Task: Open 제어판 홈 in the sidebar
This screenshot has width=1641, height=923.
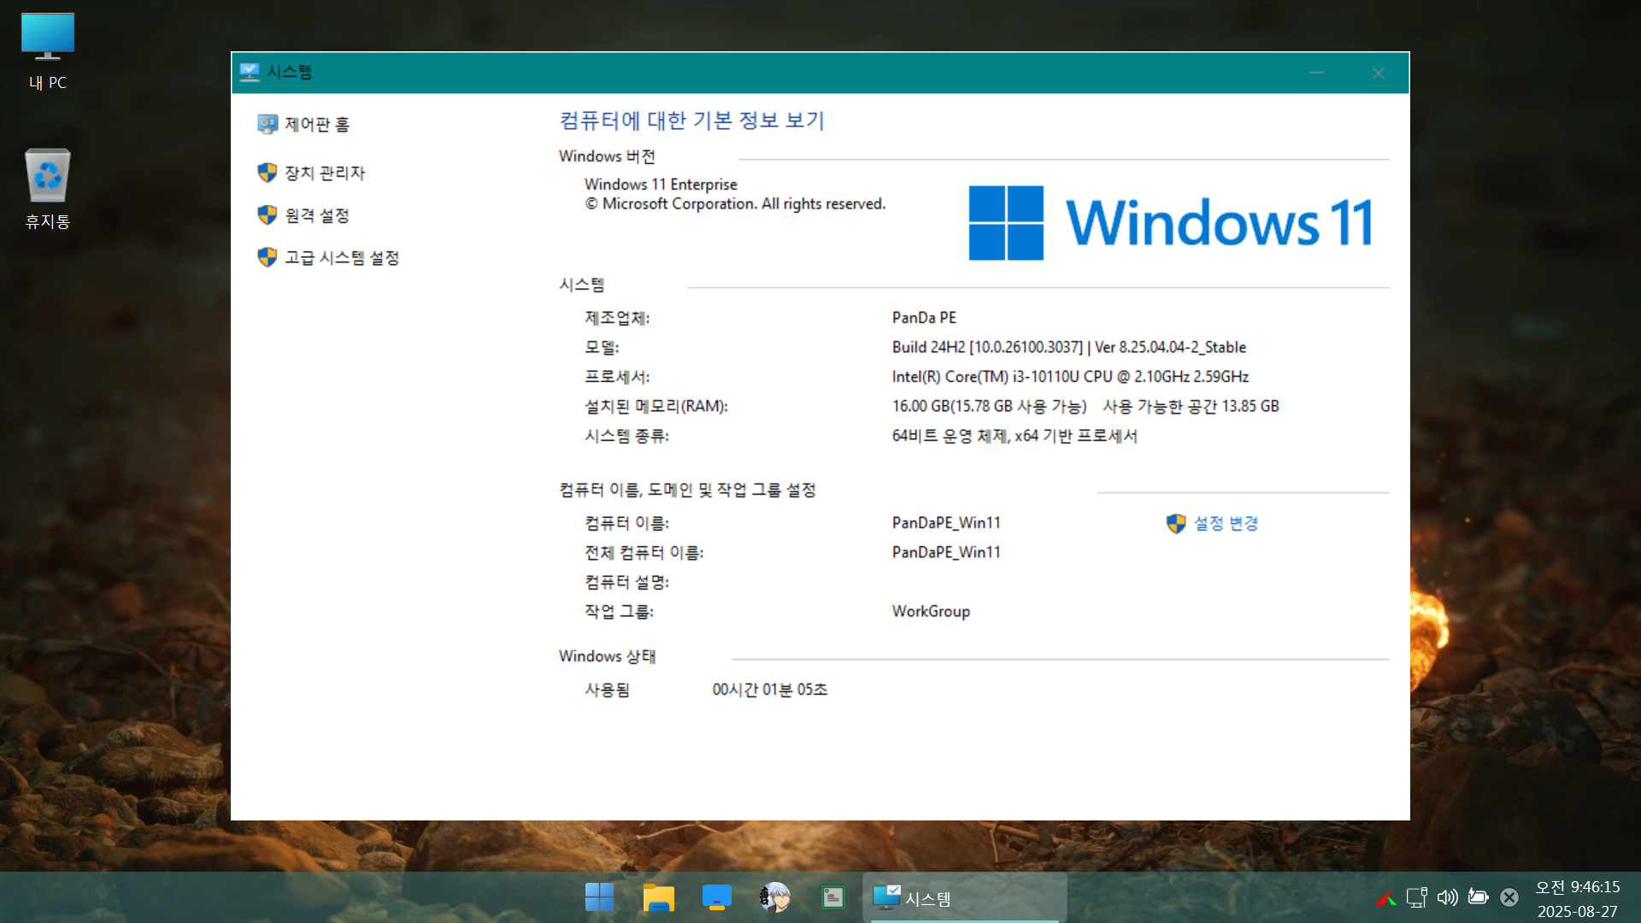Action: pos(316,125)
